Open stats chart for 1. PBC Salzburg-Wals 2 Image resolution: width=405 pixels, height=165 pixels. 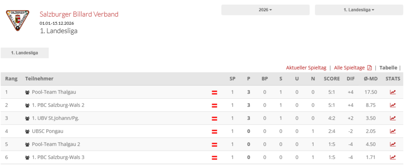392,105
